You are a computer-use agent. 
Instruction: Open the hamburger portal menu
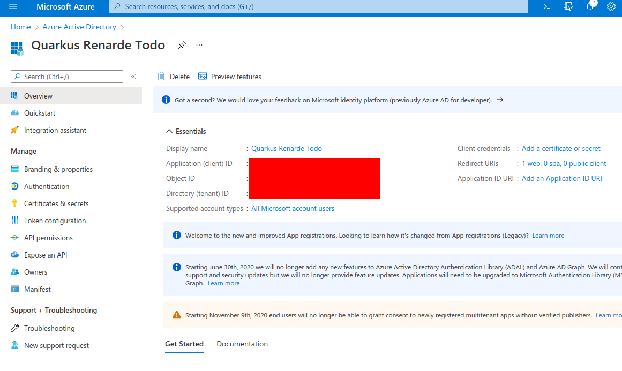point(13,7)
